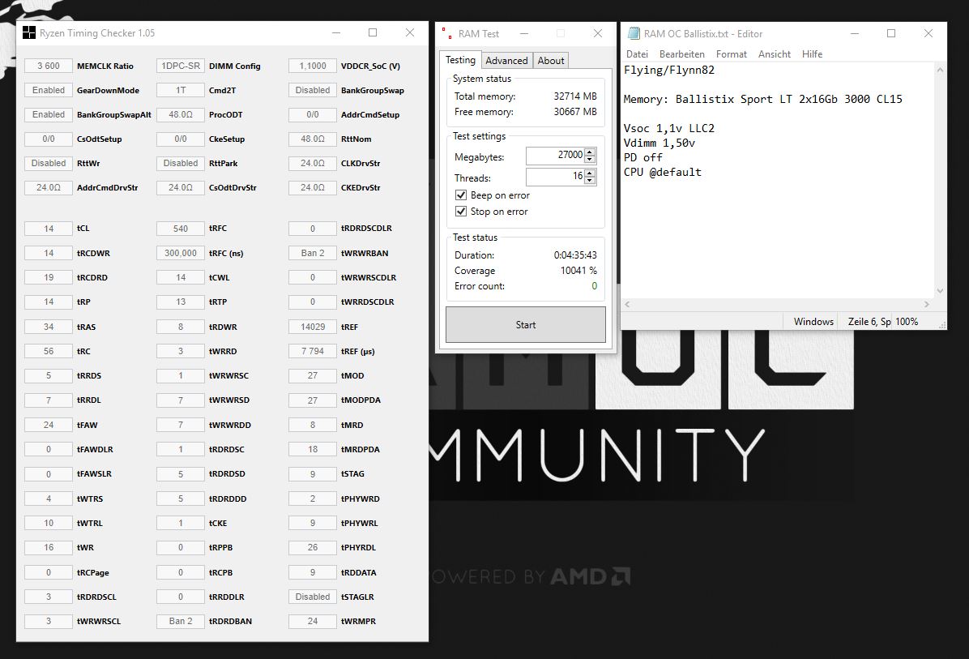The width and height of the screenshot is (969, 659).
Task: Click the tRCDRD value 19
Action: click(48, 277)
